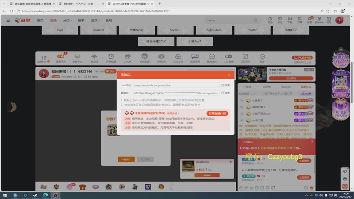This screenshot has height=199, width=354.
Task: Open 历史 history in Douyu header
Action: [270, 20]
